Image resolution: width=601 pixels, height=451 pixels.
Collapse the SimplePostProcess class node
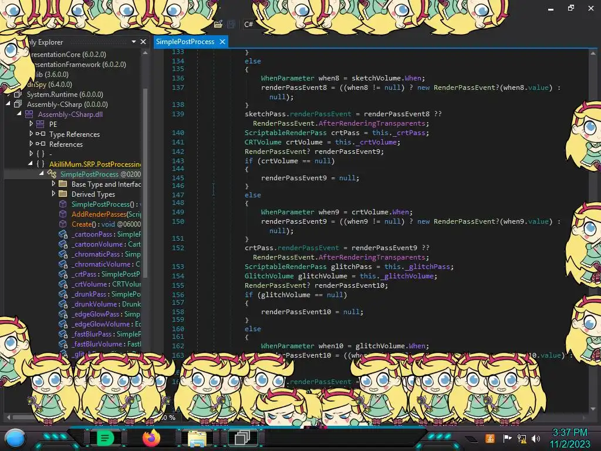pos(42,174)
